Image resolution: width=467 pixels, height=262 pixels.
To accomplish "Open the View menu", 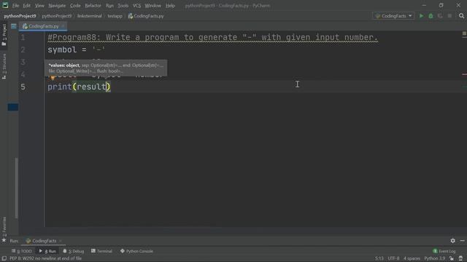I will (x=39, y=6).
